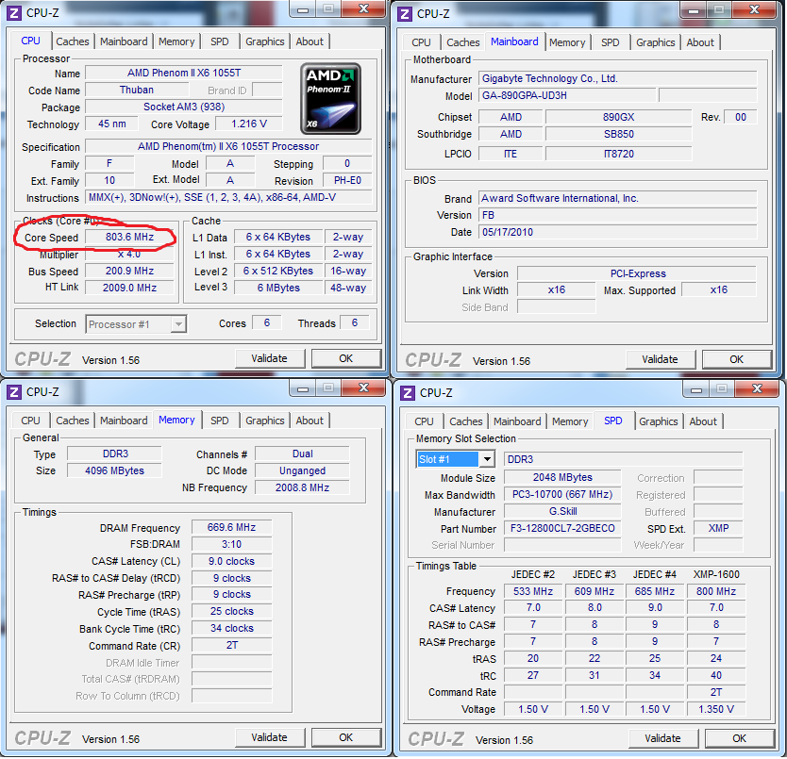Select the 'Gigabyte Technology Co., Ltd.' manufacturer field

617,78
